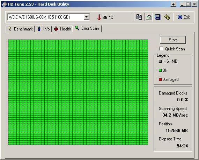Select the WDC WD1600JS drive combo box
This screenshot has height=160, width=199.
pyautogui.click(x=49, y=17)
